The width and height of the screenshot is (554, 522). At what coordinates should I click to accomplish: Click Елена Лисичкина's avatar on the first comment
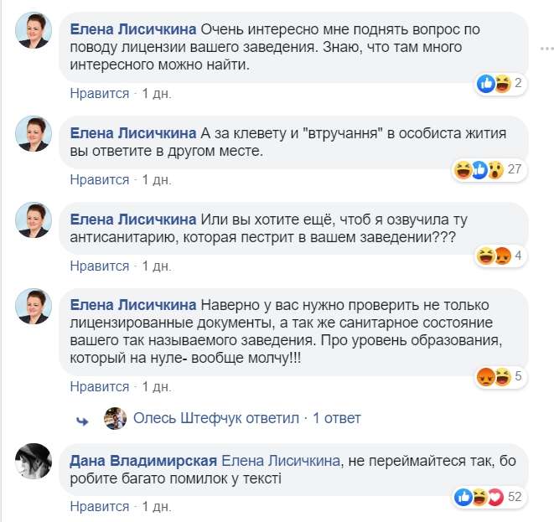36,30
